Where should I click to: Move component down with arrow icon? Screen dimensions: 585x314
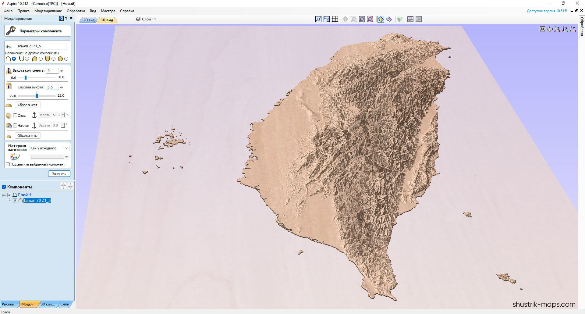click(70, 186)
